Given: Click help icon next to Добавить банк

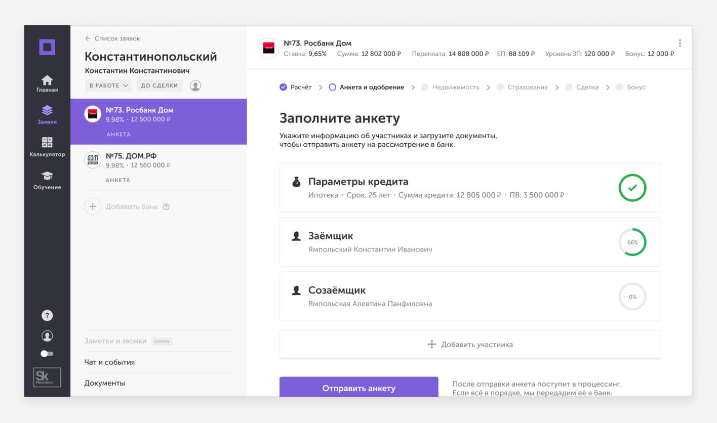Looking at the screenshot, I should (x=166, y=207).
